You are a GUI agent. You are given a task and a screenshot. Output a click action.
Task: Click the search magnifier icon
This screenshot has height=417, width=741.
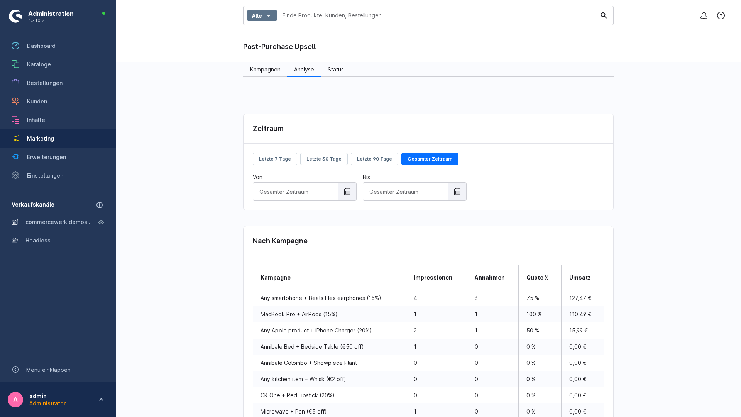pyautogui.click(x=604, y=15)
